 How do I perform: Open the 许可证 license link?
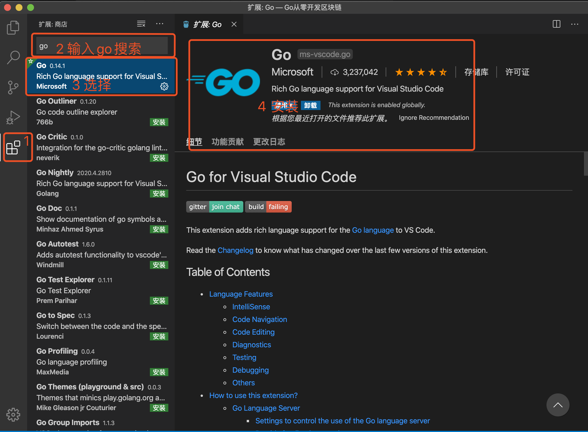tap(517, 72)
